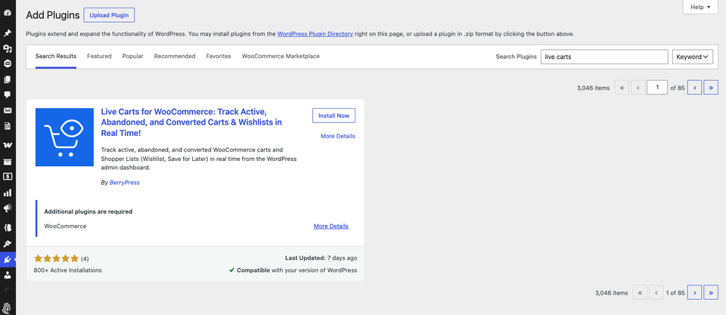Switch to Search Results tab

(56, 57)
